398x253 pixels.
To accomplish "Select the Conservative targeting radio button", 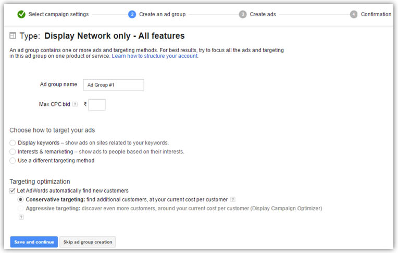I will point(20,200).
